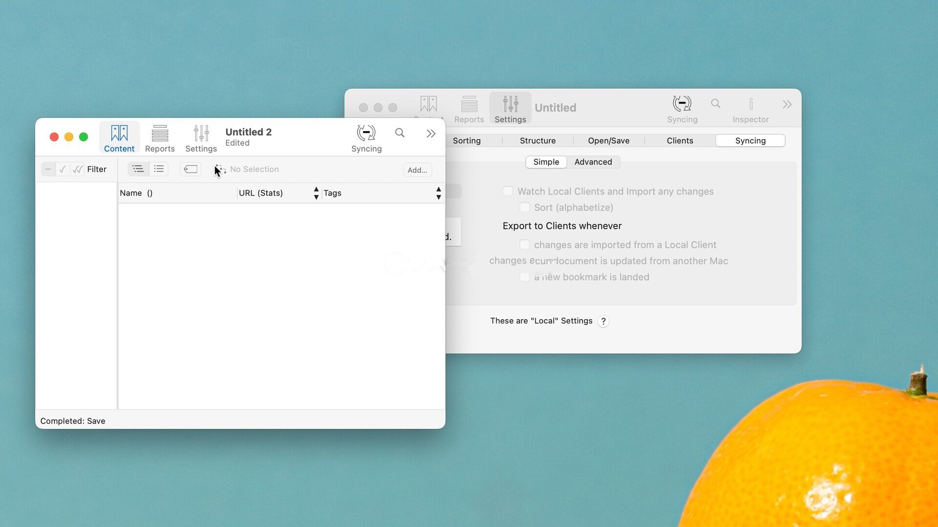Click the search icon in the Untitled window

click(x=715, y=103)
